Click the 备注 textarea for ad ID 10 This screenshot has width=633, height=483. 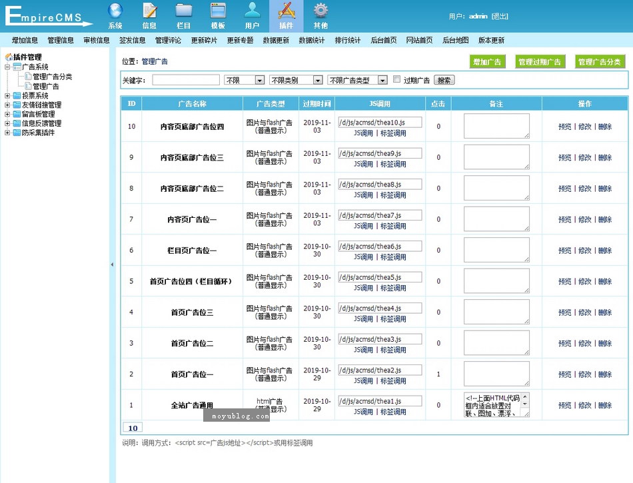coord(496,126)
